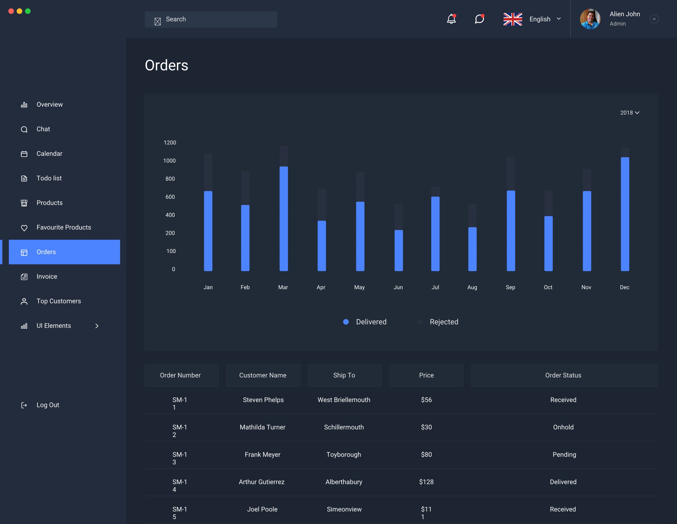Open Favourite Products page
The image size is (677, 524).
tap(64, 227)
